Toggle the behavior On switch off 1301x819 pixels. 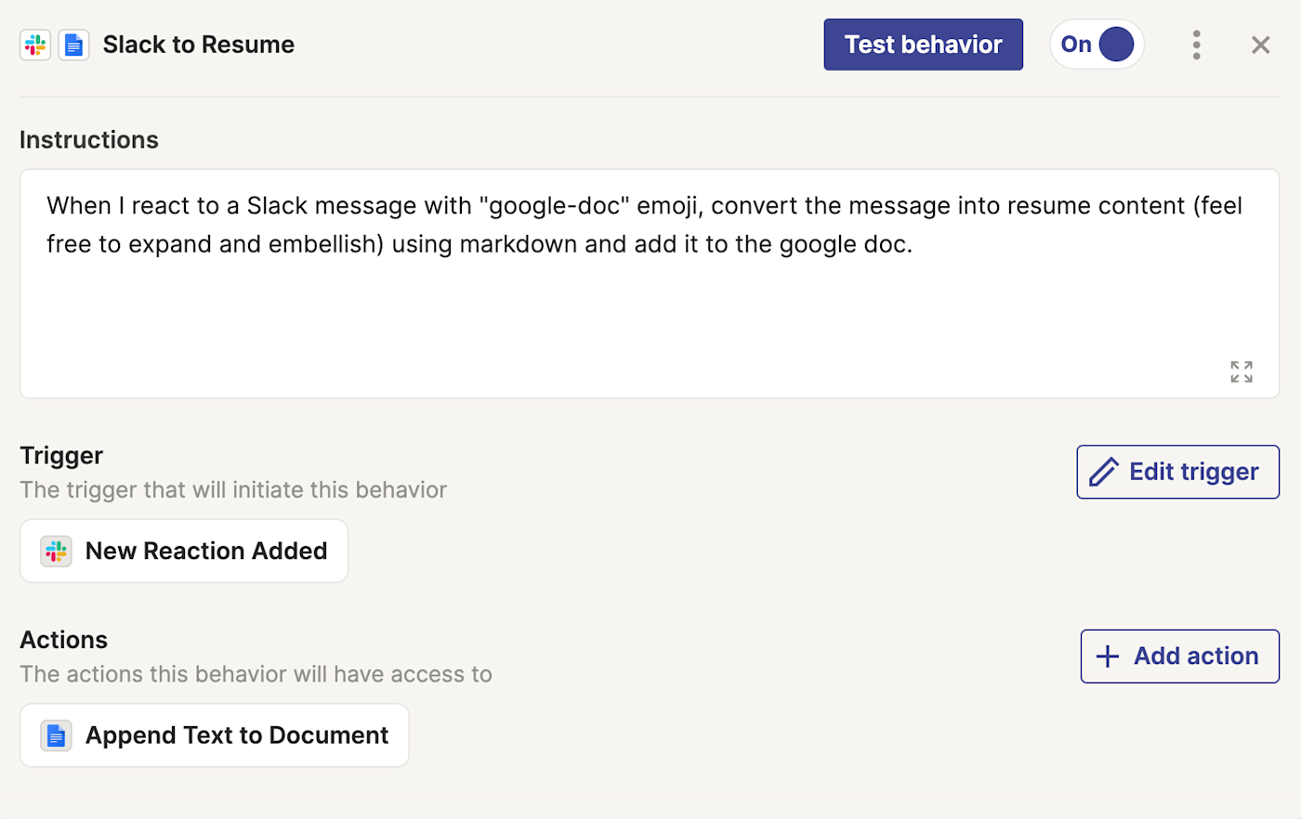pos(1097,45)
